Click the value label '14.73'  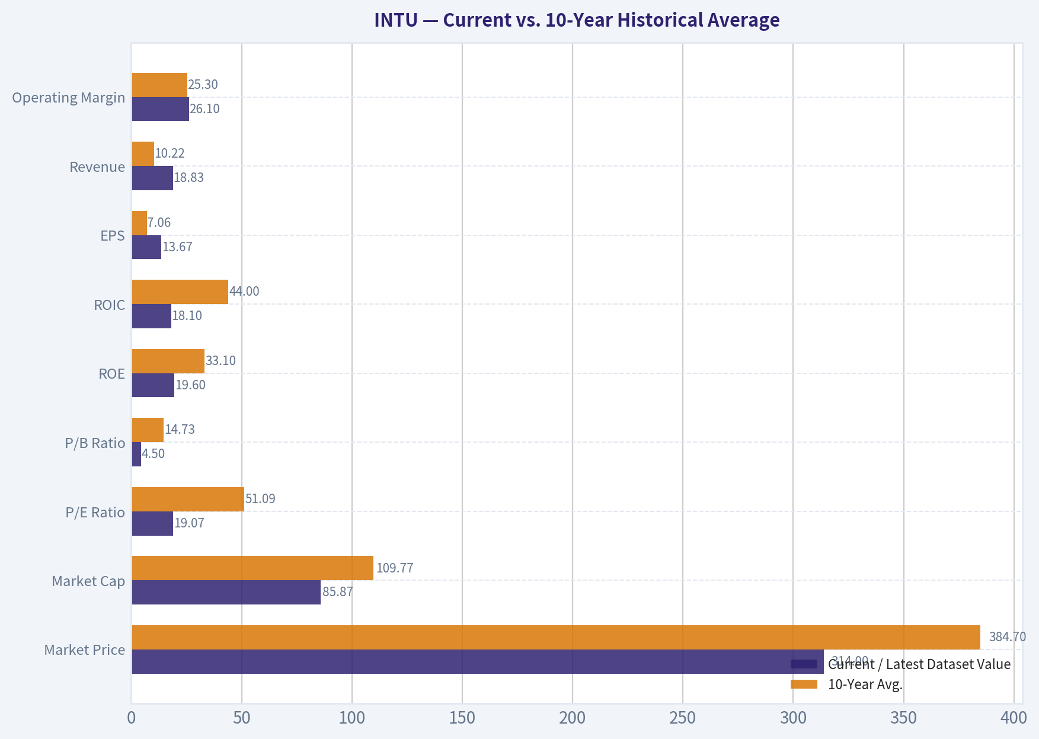coord(180,430)
